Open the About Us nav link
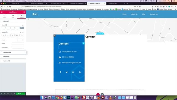Viewport: 177px width, 100px height. (134, 14)
